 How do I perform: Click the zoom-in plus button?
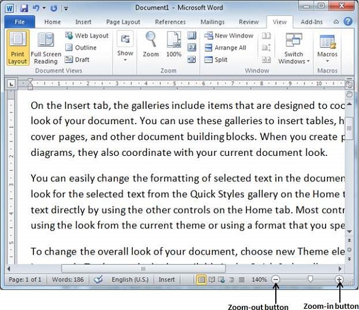point(339,280)
